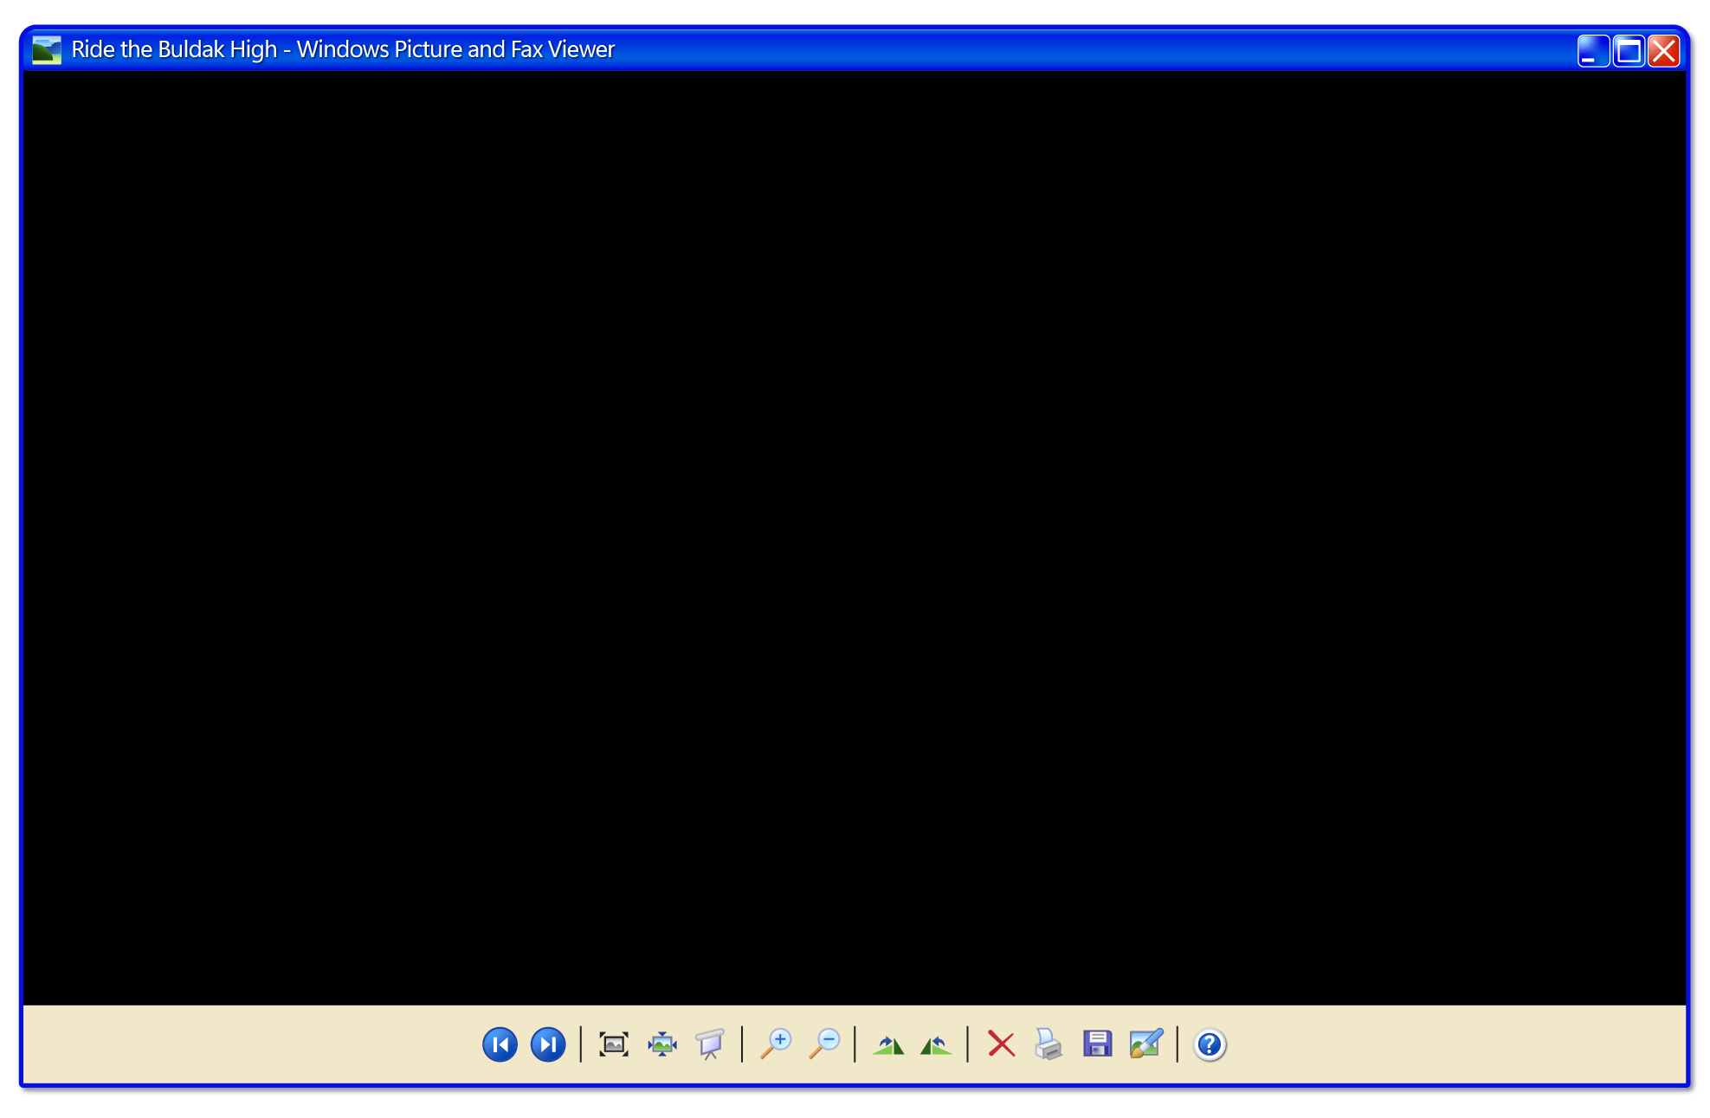Advance to the next image
Viewport: 1710px width, 1118px height.
tap(548, 1044)
